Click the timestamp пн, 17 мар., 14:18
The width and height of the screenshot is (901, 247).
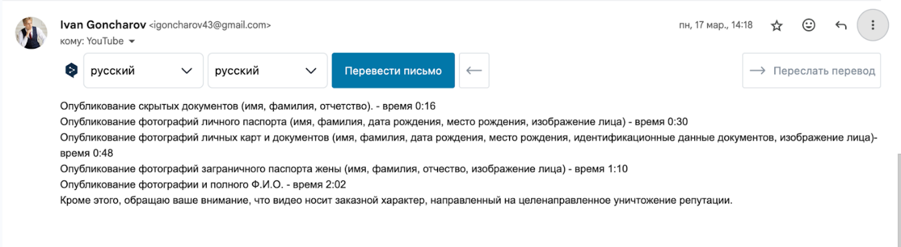click(x=715, y=25)
